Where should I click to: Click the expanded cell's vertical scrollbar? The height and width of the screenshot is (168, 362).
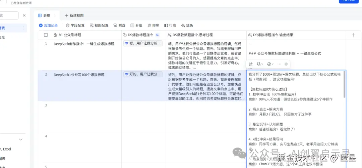[345, 84]
